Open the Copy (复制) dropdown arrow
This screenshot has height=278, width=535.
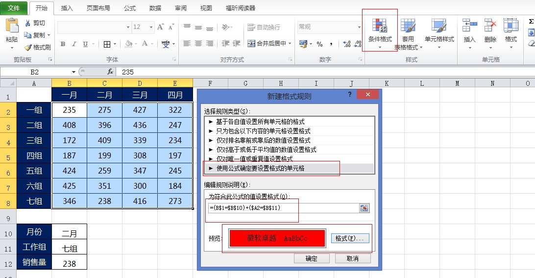coord(49,35)
